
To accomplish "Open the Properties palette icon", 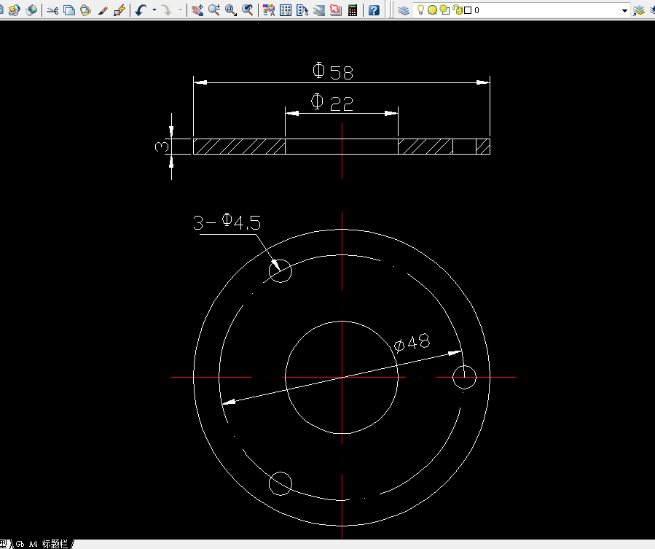I will (x=269, y=10).
